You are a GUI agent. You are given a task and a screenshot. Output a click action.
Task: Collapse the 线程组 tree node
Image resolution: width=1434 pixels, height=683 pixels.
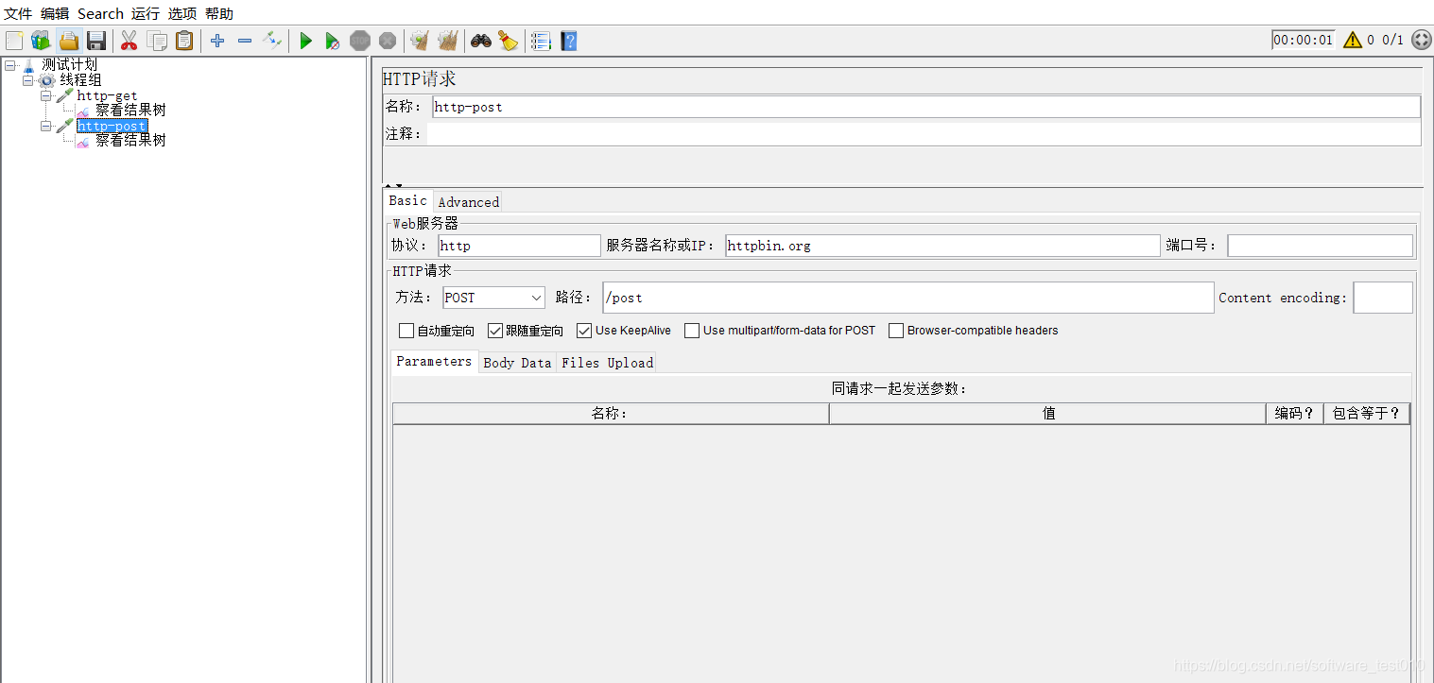(27, 80)
